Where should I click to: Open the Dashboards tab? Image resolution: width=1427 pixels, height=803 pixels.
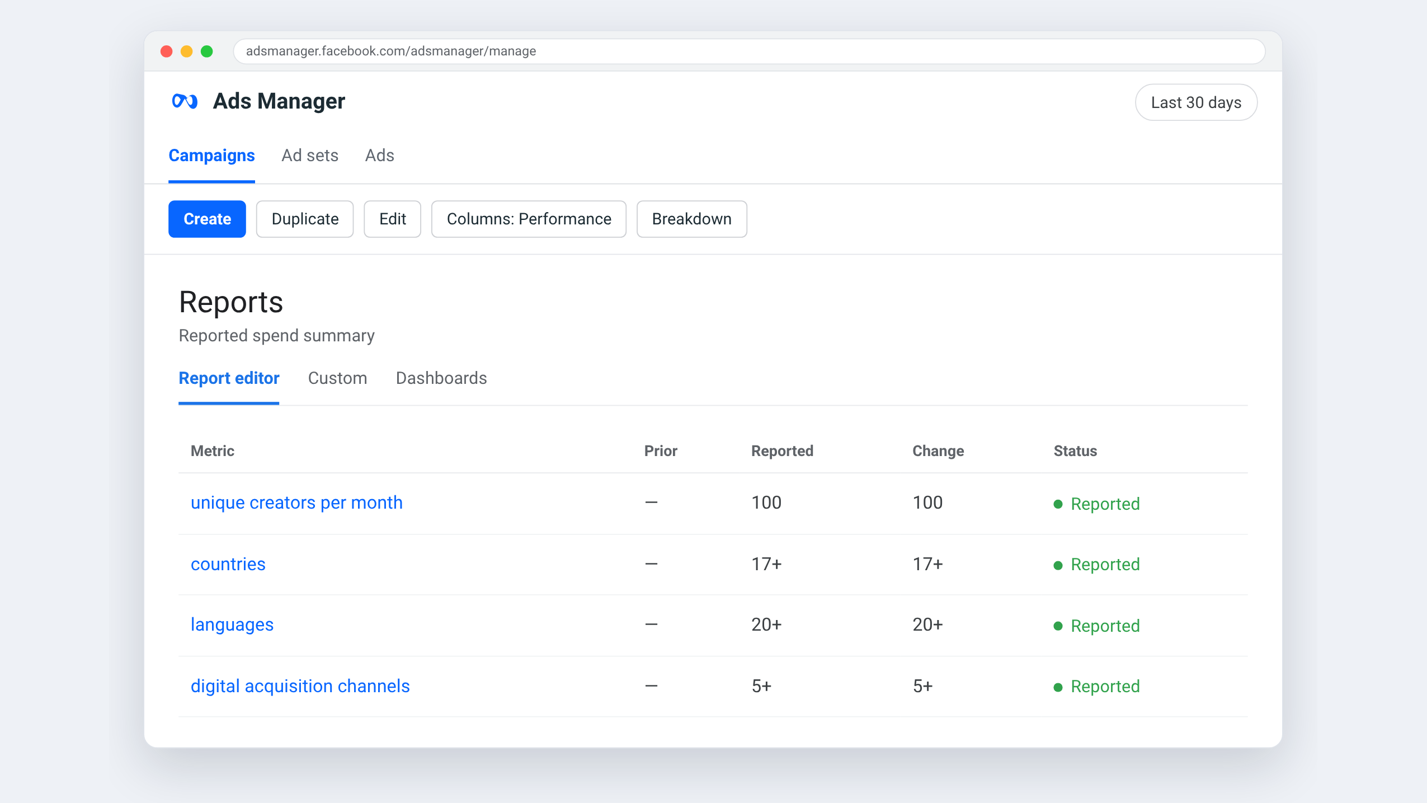click(x=441, y=378)
